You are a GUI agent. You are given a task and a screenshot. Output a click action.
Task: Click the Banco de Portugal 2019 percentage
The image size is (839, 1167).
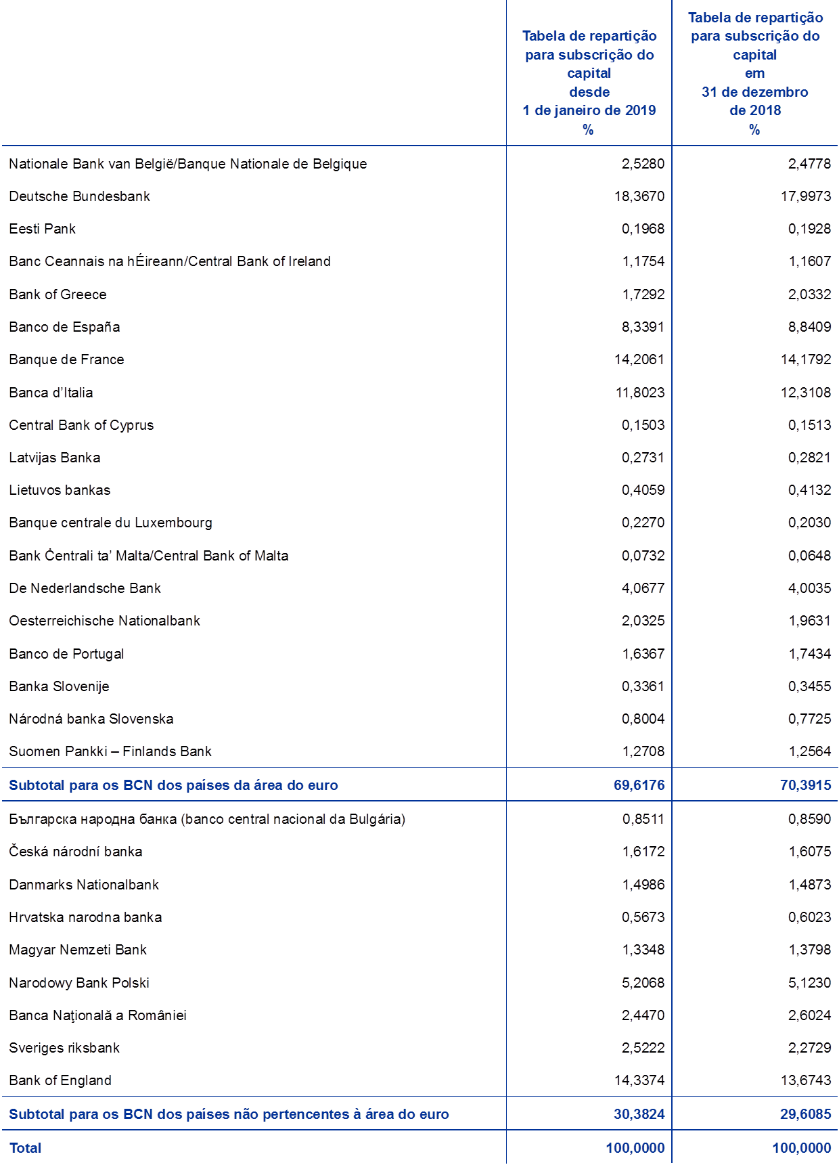[x=643, y=654]
